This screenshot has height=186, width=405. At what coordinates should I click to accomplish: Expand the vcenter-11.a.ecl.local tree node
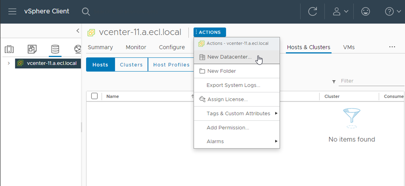9,63
